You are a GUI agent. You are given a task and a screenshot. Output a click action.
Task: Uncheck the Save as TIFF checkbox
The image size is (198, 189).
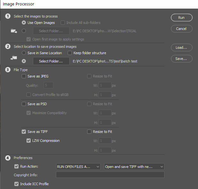pyautogui.click(x=24, y=132)
